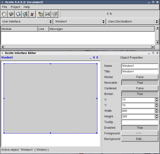The image size is (160, 154).
Task: Click the X value field
Action: [138, 100]
